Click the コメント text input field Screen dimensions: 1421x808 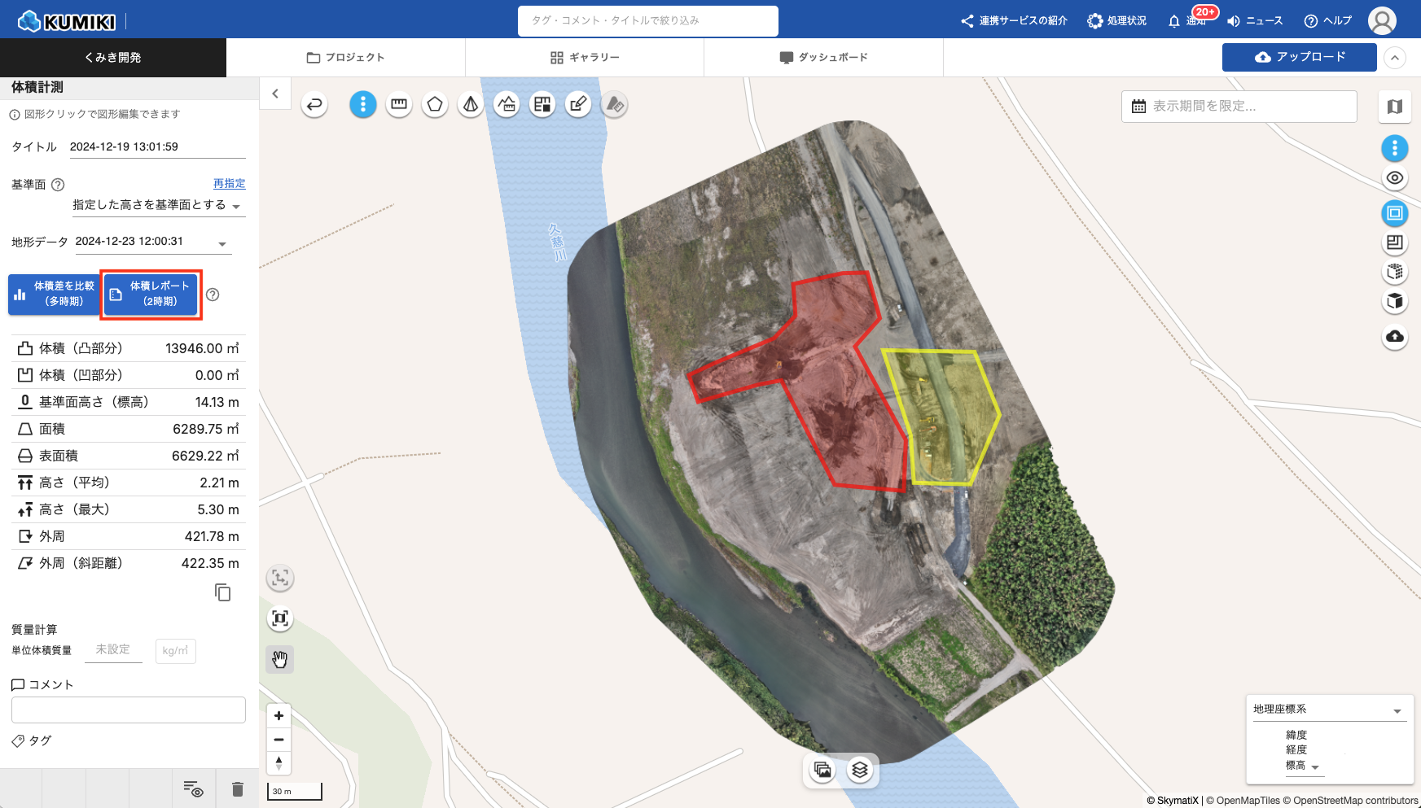click(x=129, y=710)
